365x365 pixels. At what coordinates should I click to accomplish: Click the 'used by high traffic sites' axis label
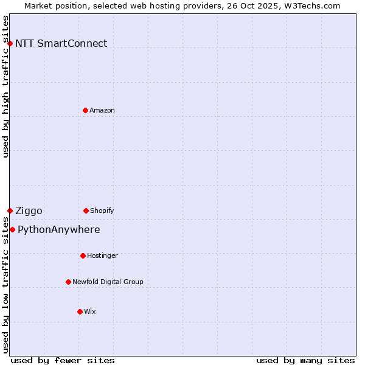pos(5,86)
